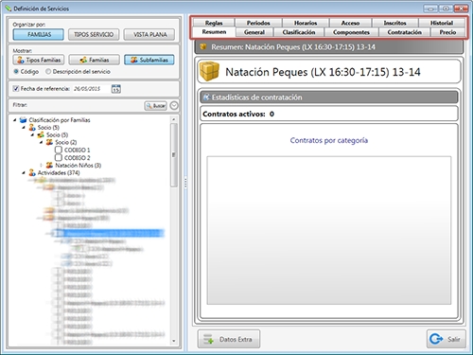Click the CODIGO 1 service icon
The image size is (473, 355).
tap(59, 150)
